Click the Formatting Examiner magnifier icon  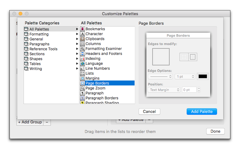(x=82, y=49)
